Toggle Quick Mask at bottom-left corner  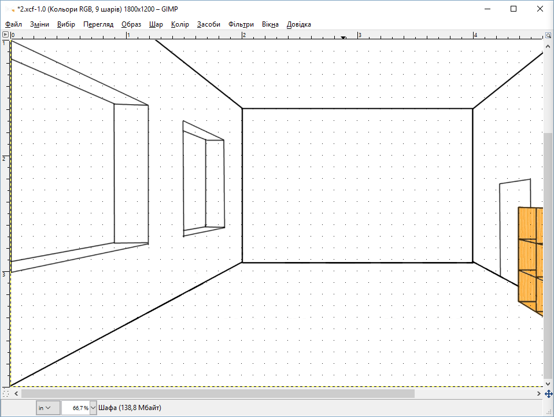[x=5, y=393]
